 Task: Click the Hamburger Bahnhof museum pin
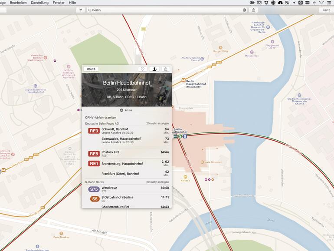point(268,27)
